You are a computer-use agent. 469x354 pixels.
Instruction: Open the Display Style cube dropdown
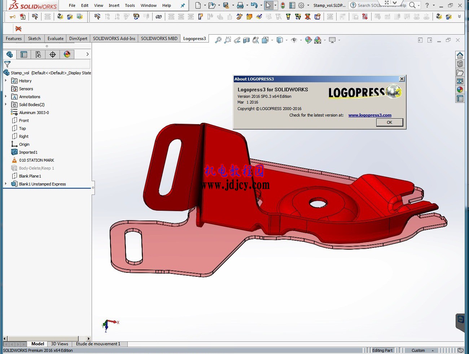tap(286, 40)
